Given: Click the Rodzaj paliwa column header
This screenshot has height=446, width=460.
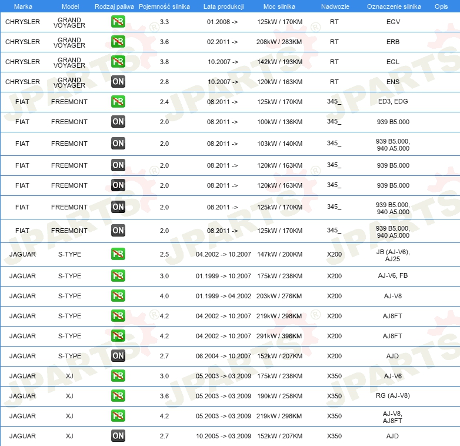Looking at the screenshot, I should tap(114, 6).
